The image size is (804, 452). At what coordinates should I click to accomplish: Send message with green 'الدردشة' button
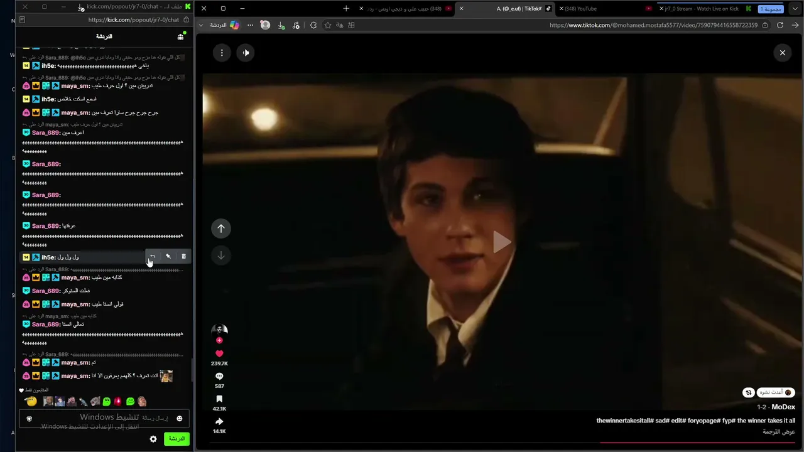pos(177,439)
